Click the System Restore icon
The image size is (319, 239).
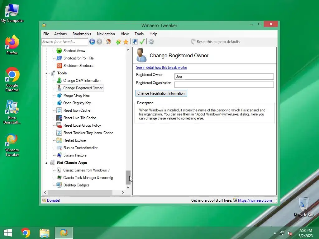click(59, 155)
